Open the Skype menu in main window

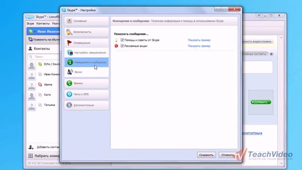pos(30,23)
